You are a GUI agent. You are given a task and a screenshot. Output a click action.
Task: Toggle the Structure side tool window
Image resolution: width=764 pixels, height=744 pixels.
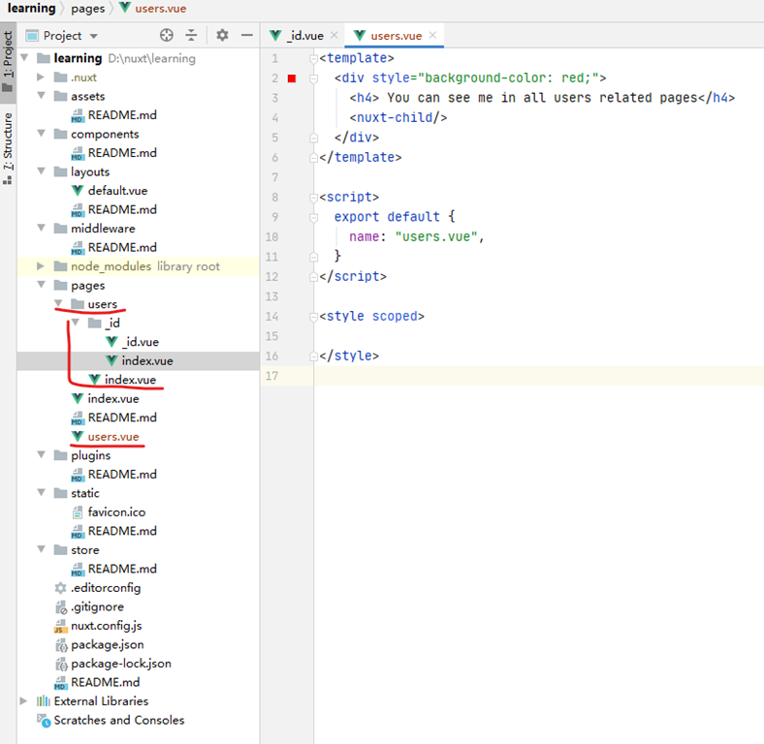point(8,147)
